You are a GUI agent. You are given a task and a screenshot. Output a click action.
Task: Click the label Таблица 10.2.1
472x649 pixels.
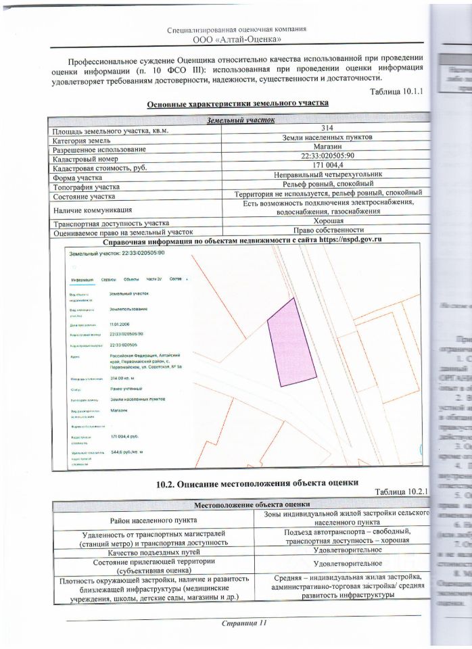[x=401, y=491]
